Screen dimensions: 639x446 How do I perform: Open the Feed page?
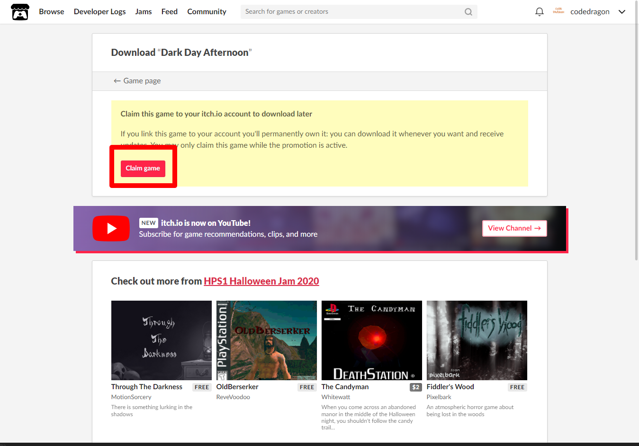[169, 11]
